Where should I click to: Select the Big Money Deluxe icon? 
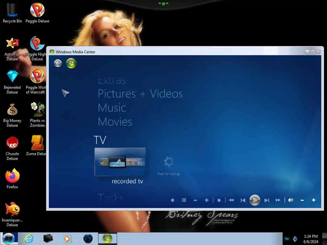12,115
